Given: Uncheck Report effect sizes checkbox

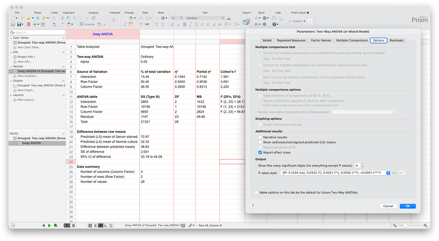Looking at the screenshot, I should (x=260, y=153).
